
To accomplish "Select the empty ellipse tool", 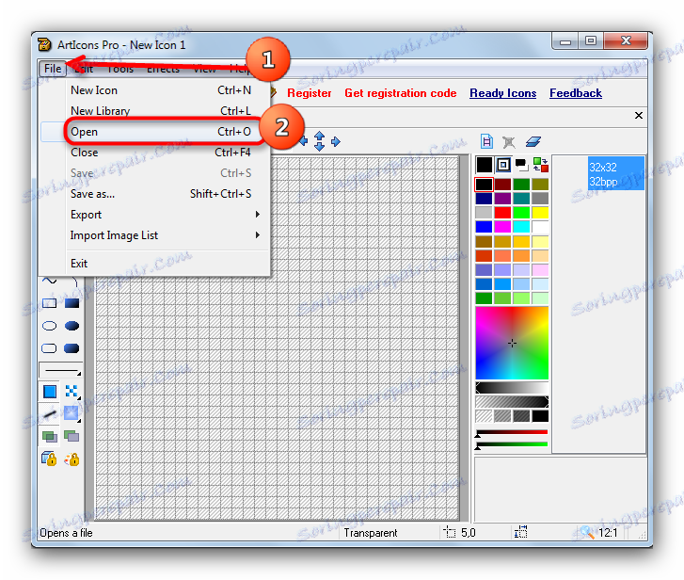I will [49, 326].
